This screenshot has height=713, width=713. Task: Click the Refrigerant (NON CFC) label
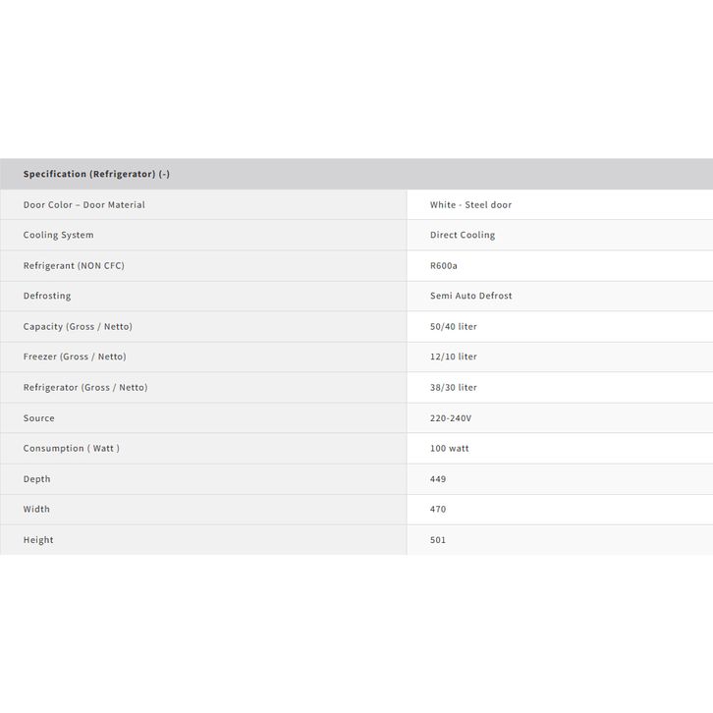click(x=74, y=266)
